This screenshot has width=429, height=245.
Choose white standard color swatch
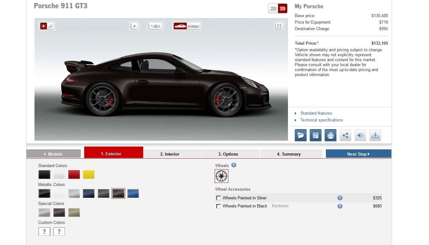pyautogui.click(x=59, y=175)
